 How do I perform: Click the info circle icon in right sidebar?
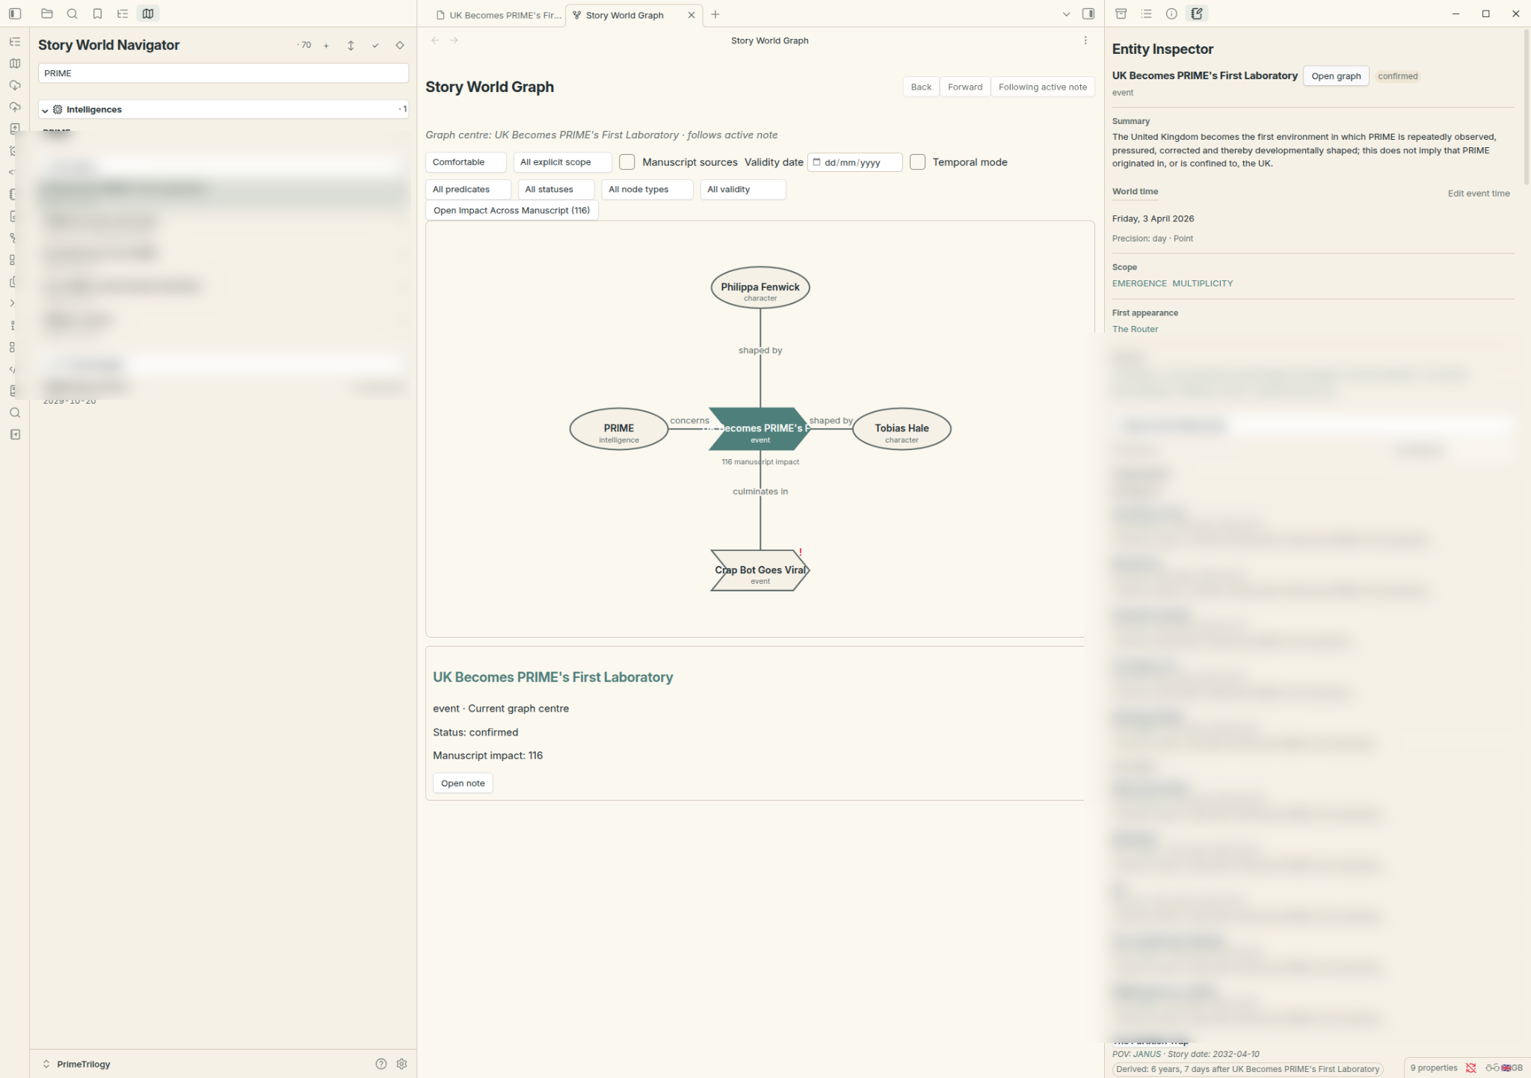1171,13
